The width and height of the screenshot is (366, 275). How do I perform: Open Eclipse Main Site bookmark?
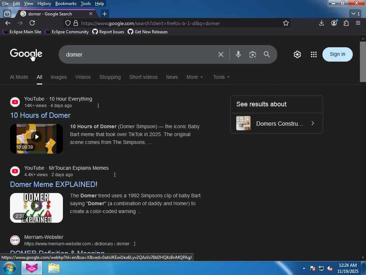click(22, 32)
